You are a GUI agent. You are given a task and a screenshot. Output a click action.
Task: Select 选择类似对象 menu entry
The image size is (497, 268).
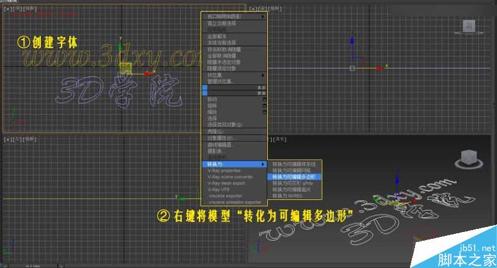[x=225, y=125]
